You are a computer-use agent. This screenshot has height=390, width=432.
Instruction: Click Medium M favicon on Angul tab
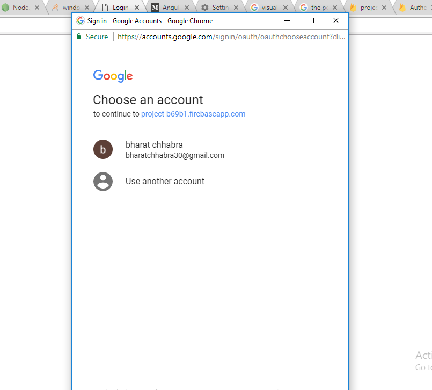click(155, 8)
